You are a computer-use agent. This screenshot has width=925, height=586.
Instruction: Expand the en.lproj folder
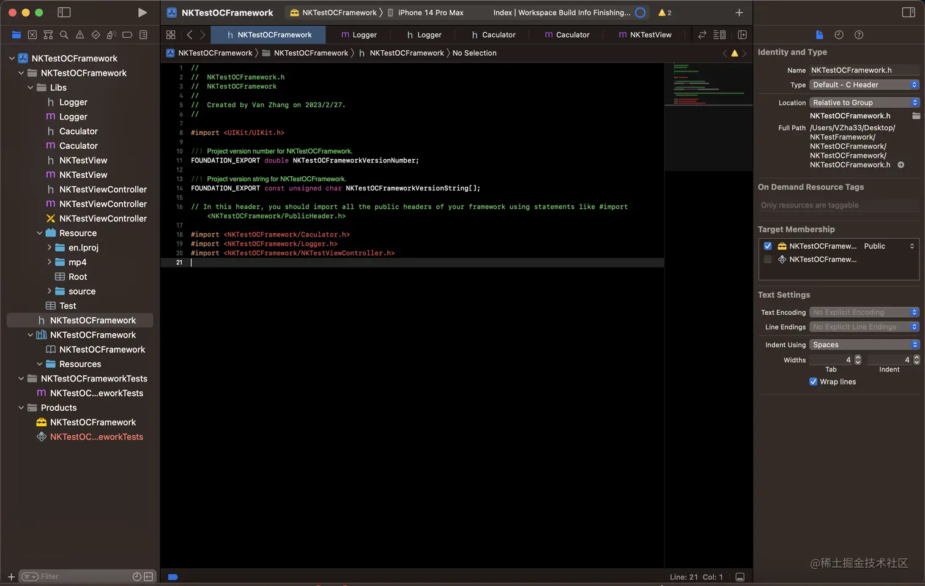point(49,247)
